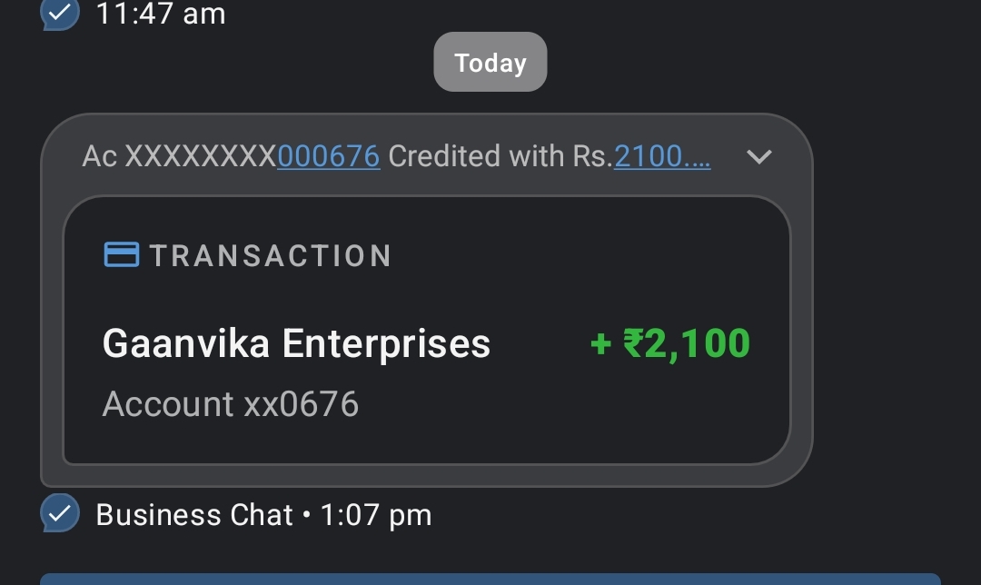This screenshot has height=585, width=981.
Task: Tap the plus sign before ₹2,100
Action: [600, 344]
